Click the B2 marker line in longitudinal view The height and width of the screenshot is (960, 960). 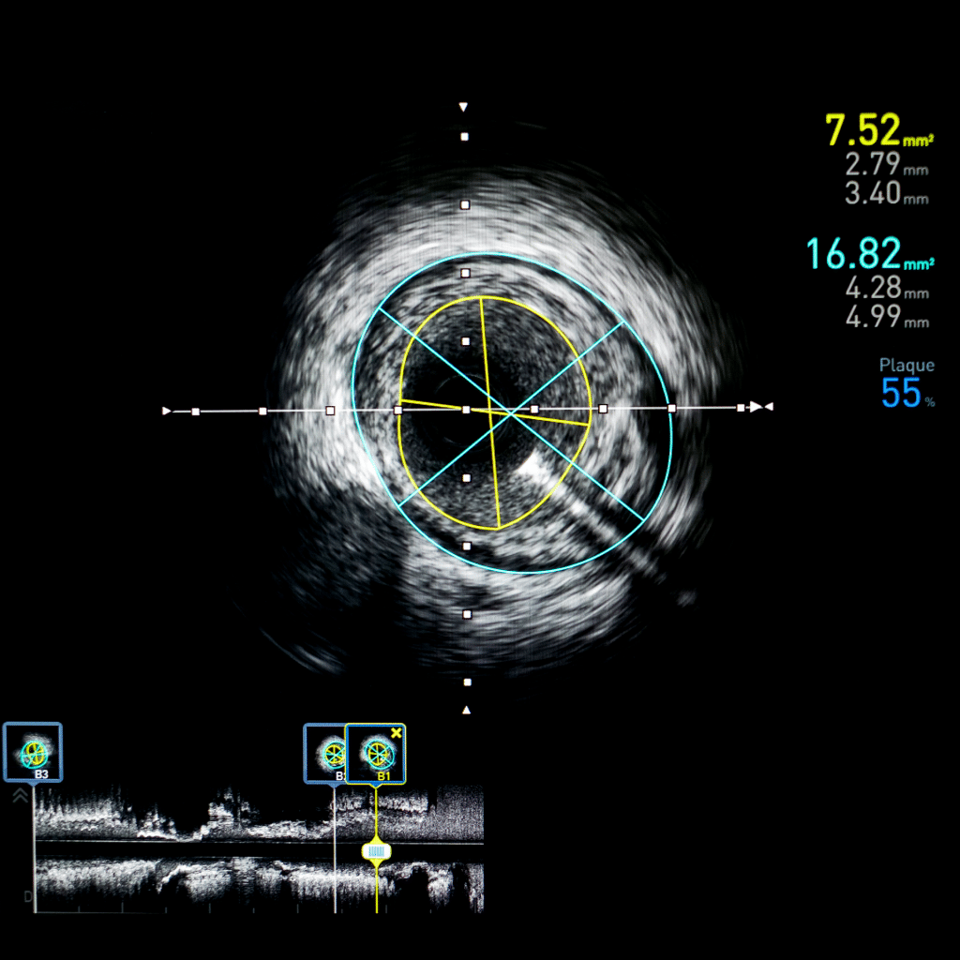click(x=335, y=847)
